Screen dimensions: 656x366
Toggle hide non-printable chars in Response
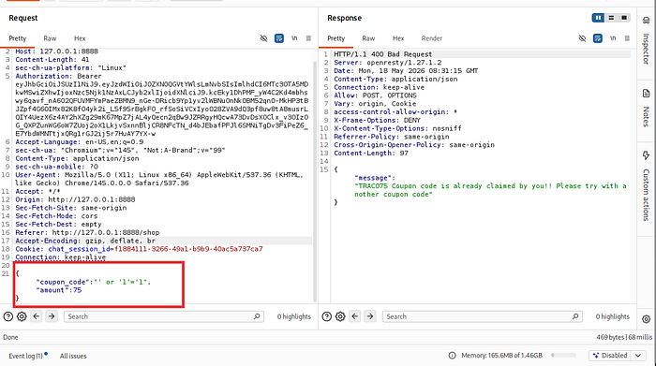coord(582,38)
